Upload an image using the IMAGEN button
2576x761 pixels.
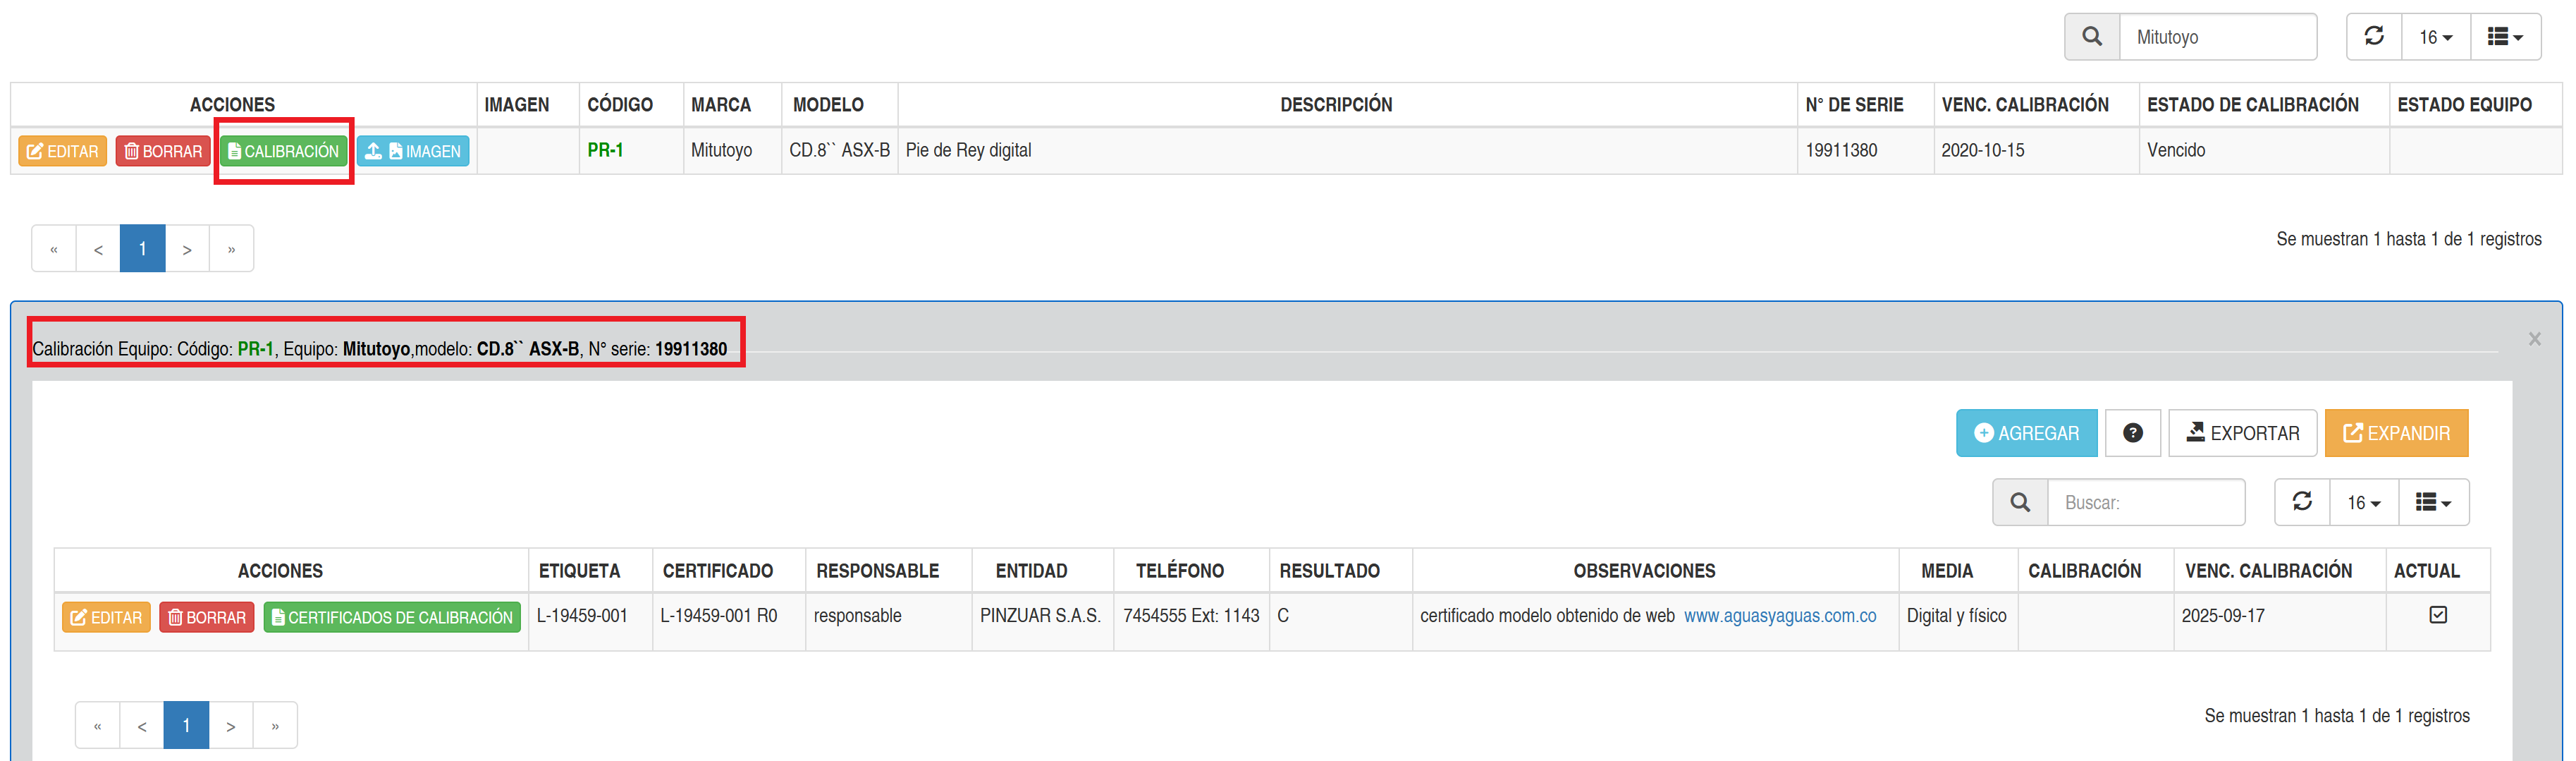point(413,151)
